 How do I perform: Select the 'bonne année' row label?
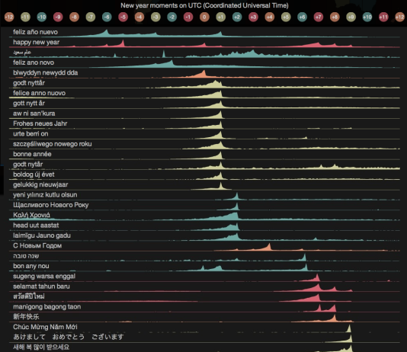[32, 154]
